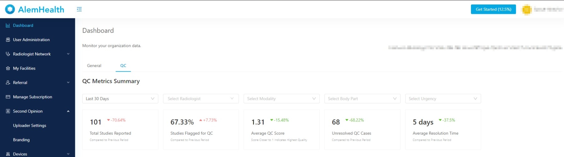Click the User Administration icon
Screen dimensions: 564x157
click(x=8, y=39)
